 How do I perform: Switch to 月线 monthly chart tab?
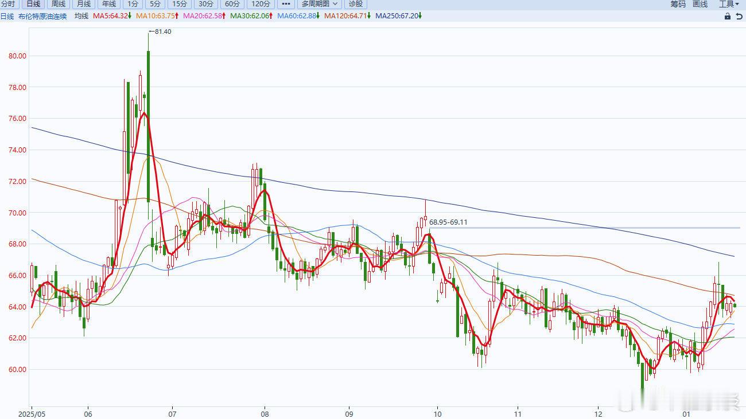tap(83, 3)
